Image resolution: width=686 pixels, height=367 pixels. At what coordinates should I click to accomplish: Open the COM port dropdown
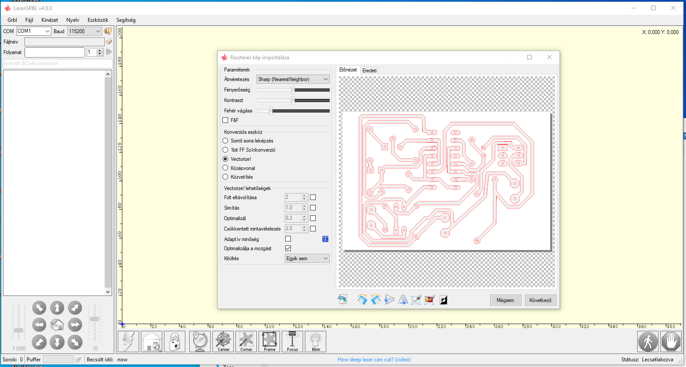click(x=34, y=31)
